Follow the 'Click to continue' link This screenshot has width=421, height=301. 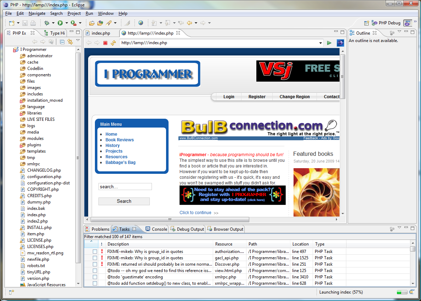[x=195, y=213]
